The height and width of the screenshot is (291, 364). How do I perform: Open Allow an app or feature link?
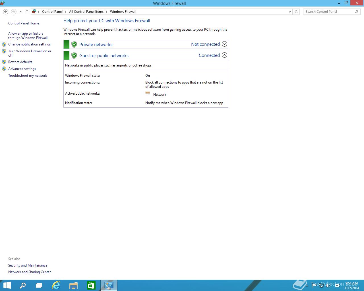tap(28, 36)
